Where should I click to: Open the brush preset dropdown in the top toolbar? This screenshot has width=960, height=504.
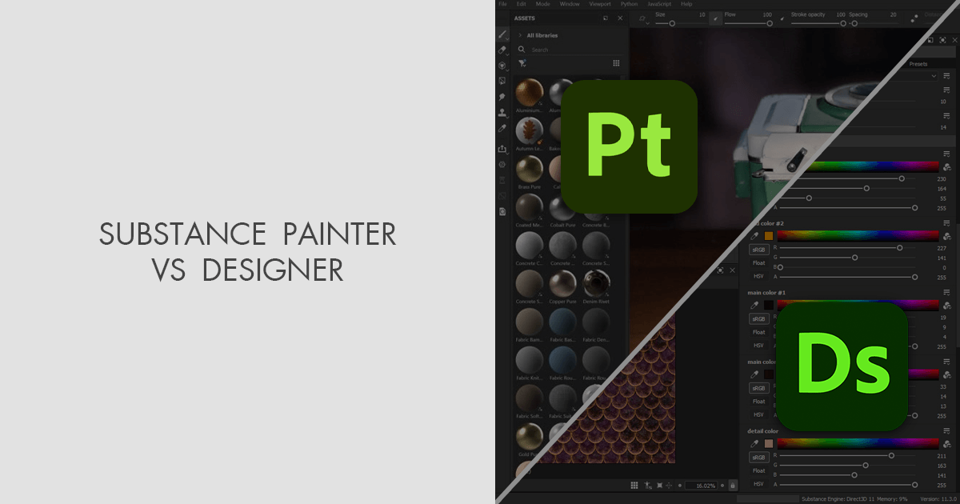pyautogui.click(x=646, y=22)
